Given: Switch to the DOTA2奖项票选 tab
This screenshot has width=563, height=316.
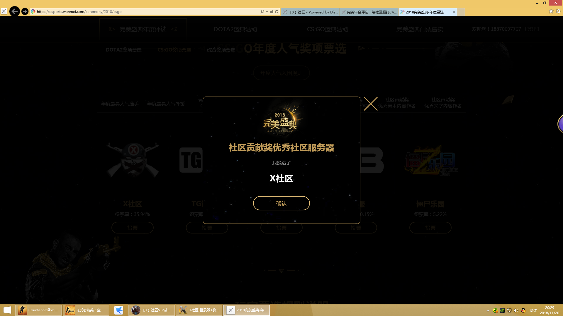Looking at the screenshot, I should click(x=124, y=50).
